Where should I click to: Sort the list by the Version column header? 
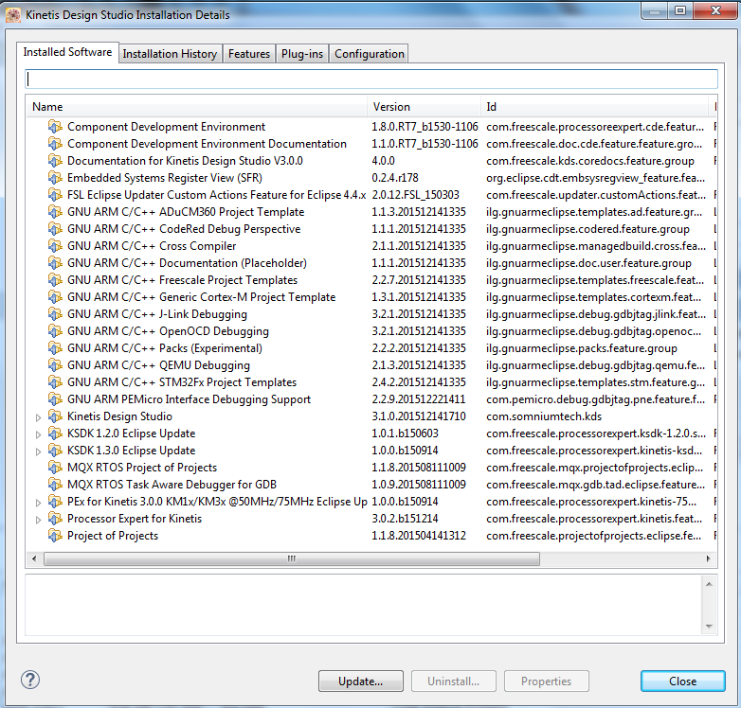tap(425, 107)
